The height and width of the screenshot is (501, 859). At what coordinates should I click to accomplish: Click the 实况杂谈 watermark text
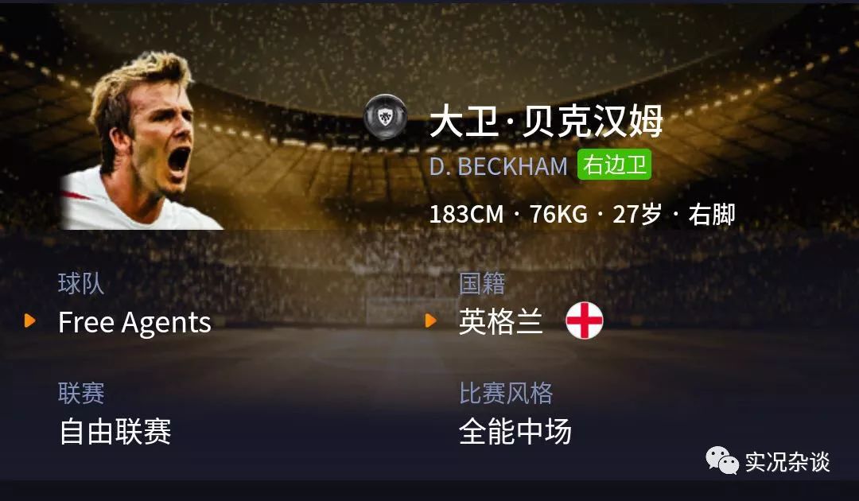point(787,462)
